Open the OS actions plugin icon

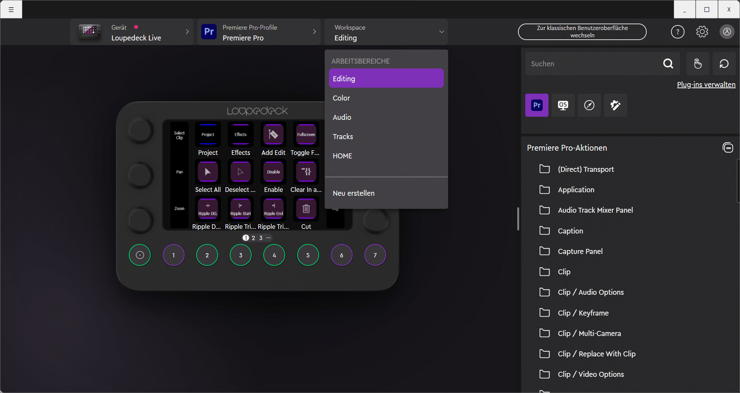563,105
